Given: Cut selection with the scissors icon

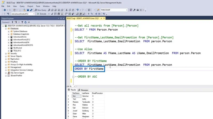Looking at the screenshot, I should [x=67, y=10].
